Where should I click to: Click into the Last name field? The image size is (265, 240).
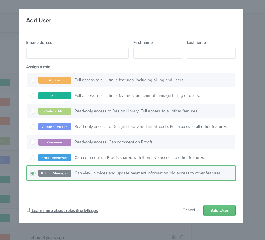point(211,53)
